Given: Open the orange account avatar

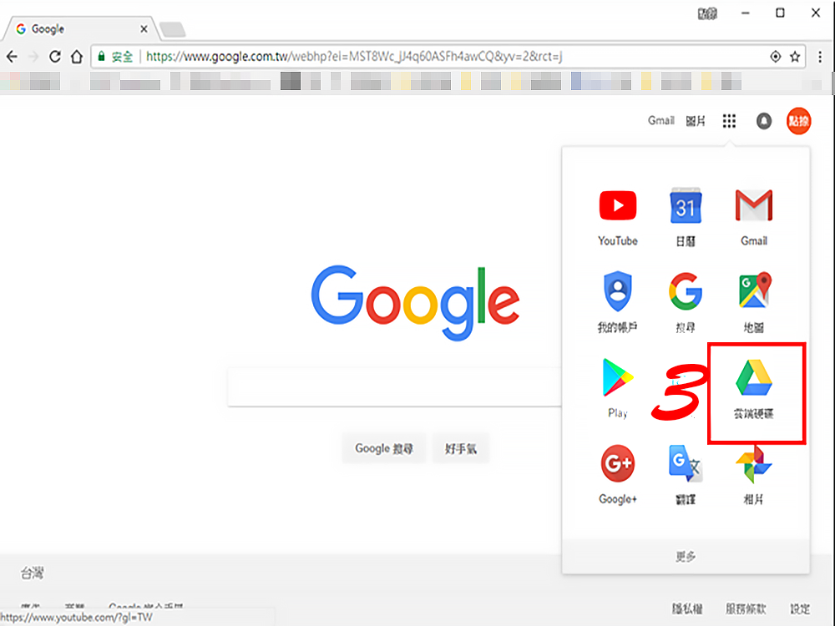Looking at the screenshot, I should pyautogui.click(x=798, y=121).
